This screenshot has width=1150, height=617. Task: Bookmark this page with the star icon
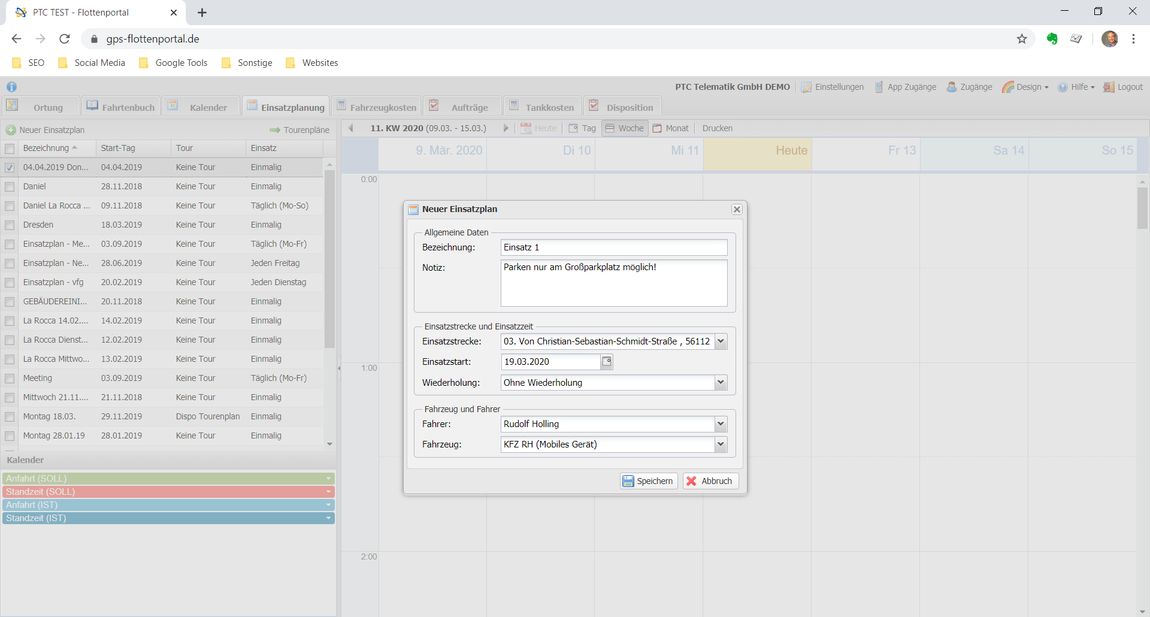point(1022,39)
